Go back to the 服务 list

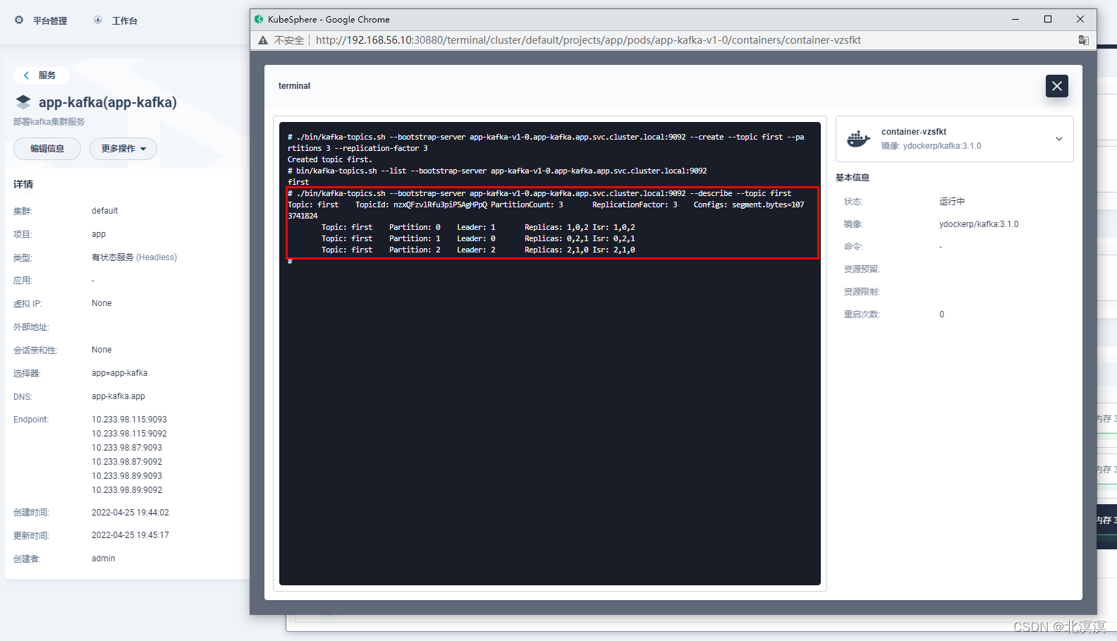click(x=41, y=75)
